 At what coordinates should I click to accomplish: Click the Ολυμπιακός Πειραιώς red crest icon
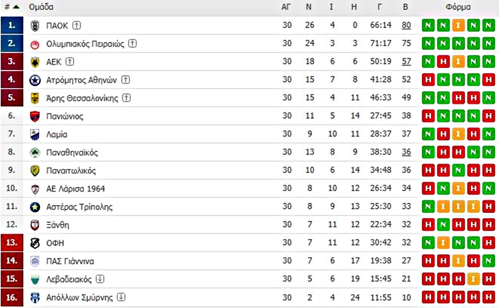35,44
